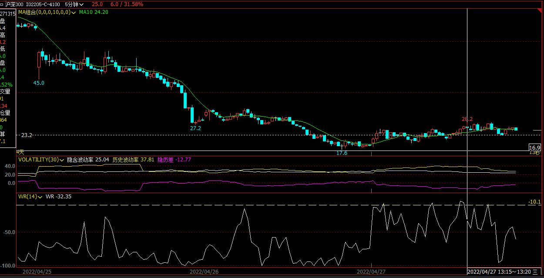This screenshot has width=544, height=278.
Task: Click the 17.6 lowest price marker
Action: pyautogui.click(x=342, y=153)
